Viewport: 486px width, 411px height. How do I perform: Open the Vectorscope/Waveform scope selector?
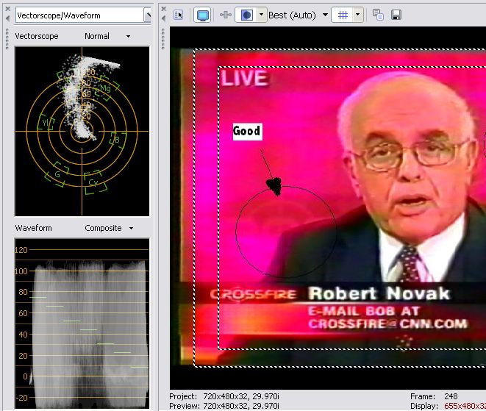point(83,15)
